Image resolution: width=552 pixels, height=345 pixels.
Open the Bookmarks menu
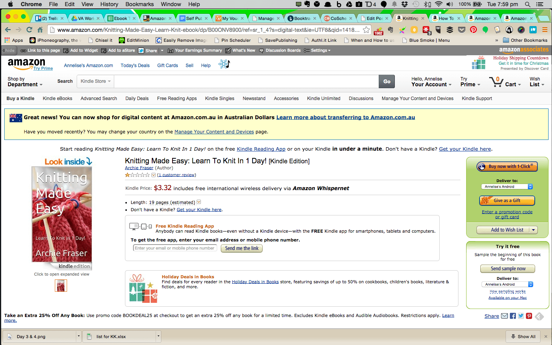[140, 4]
